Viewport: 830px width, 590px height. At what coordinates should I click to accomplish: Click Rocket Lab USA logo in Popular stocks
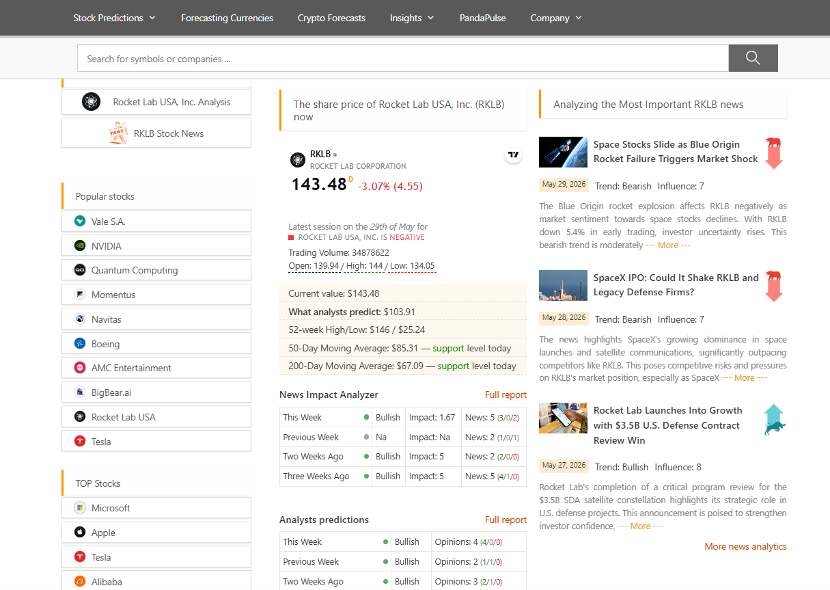79,417
